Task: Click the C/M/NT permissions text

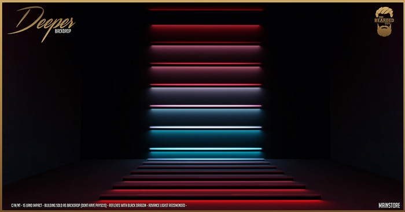Action: coord(16,206)
